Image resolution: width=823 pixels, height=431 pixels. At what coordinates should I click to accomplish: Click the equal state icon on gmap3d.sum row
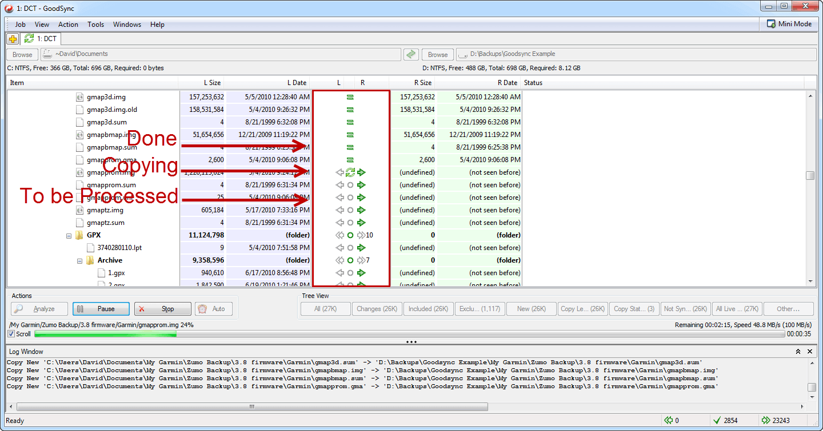coord(350,122)
